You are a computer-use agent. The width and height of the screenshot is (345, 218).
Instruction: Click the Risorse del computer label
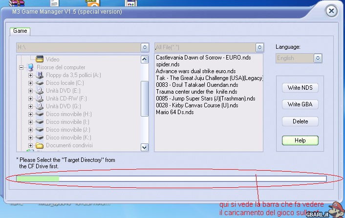tap(61, 67)
